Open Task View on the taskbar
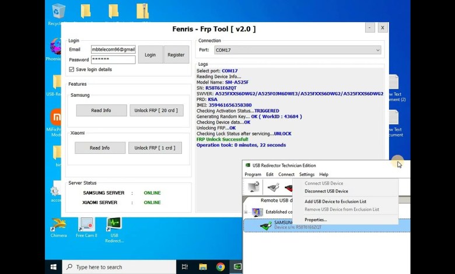The width and height of the screenshot is (455, 274). click(184, 267)
